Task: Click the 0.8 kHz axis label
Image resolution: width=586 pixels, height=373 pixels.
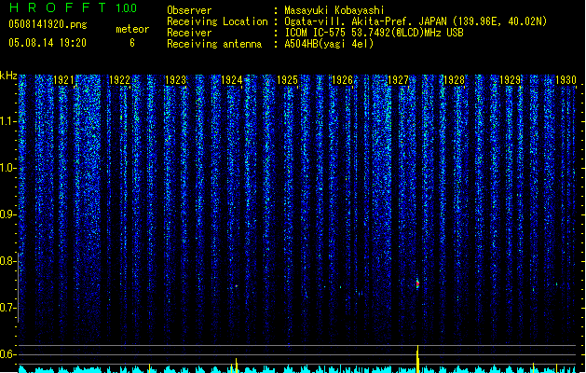Action: (x=7, y=261)
